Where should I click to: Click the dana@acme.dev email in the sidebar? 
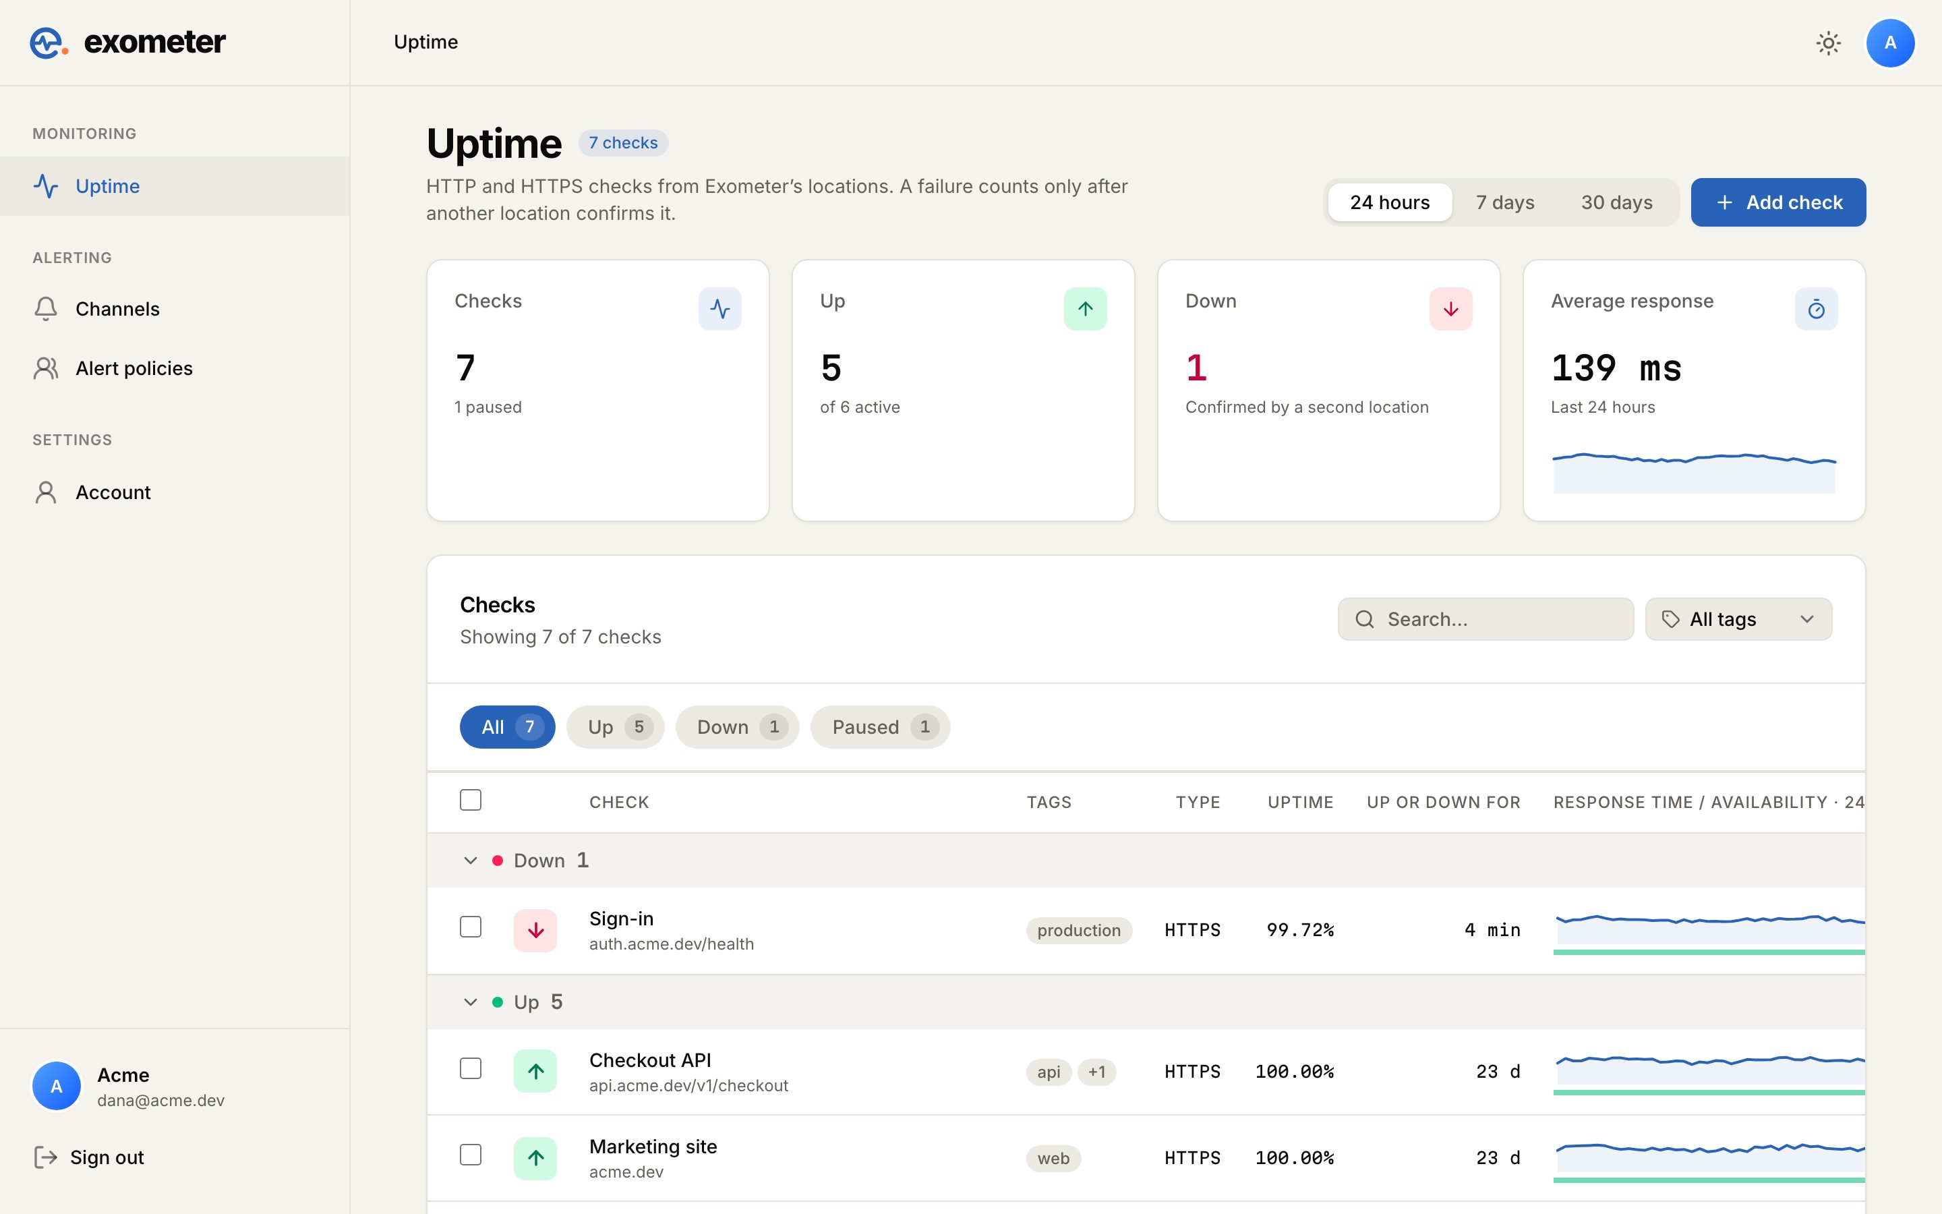(160, 1100)
